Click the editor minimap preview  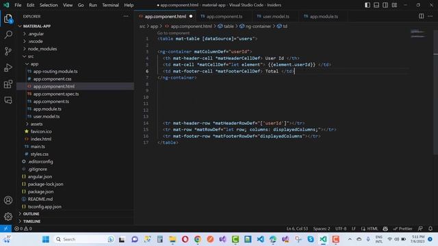pos(418,33)
